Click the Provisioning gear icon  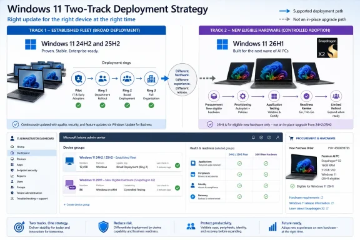click(242, 96)
